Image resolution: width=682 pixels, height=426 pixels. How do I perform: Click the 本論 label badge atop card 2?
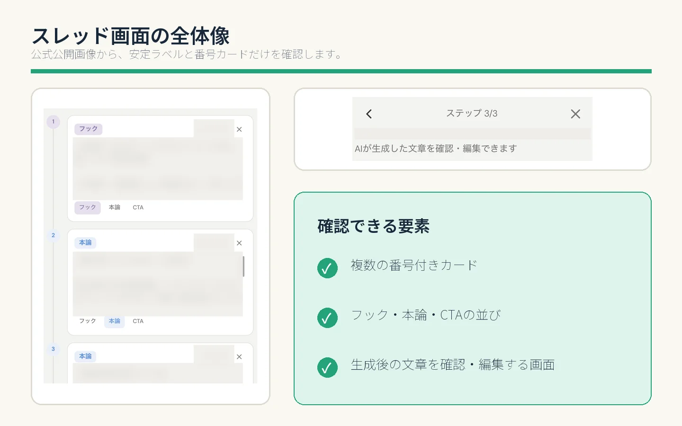tap(85, 242)
